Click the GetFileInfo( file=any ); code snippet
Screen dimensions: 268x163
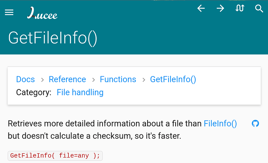point(55,156)
